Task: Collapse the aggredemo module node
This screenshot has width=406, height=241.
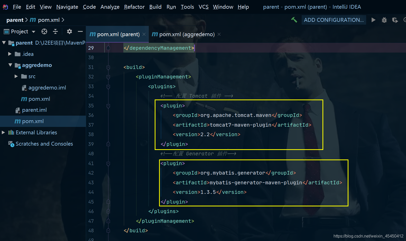Action: click(x=10, y=65)
